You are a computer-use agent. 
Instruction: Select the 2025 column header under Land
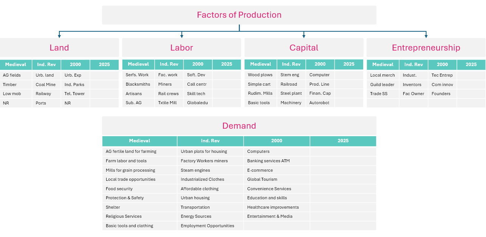pyautogui.click(x=104, y=65)
